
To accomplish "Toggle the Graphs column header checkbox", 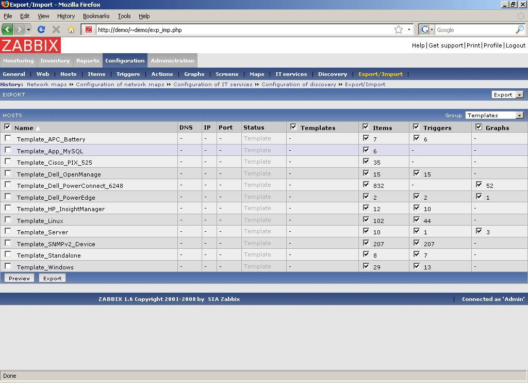I will (479, 127).
